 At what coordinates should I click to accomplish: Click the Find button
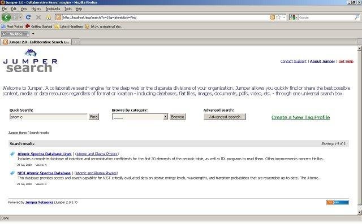(94, 117)
